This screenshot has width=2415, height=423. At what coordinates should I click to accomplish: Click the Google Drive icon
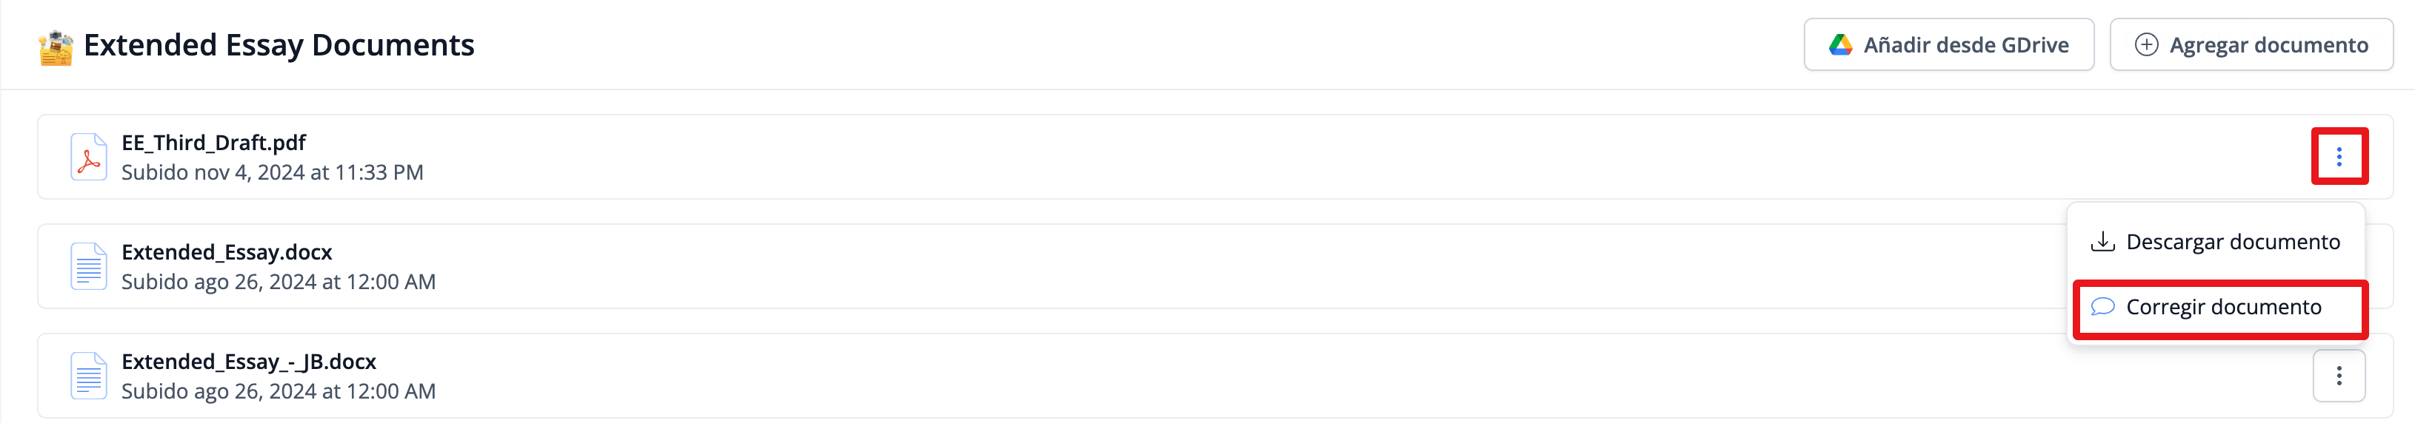click(1839, 45)
